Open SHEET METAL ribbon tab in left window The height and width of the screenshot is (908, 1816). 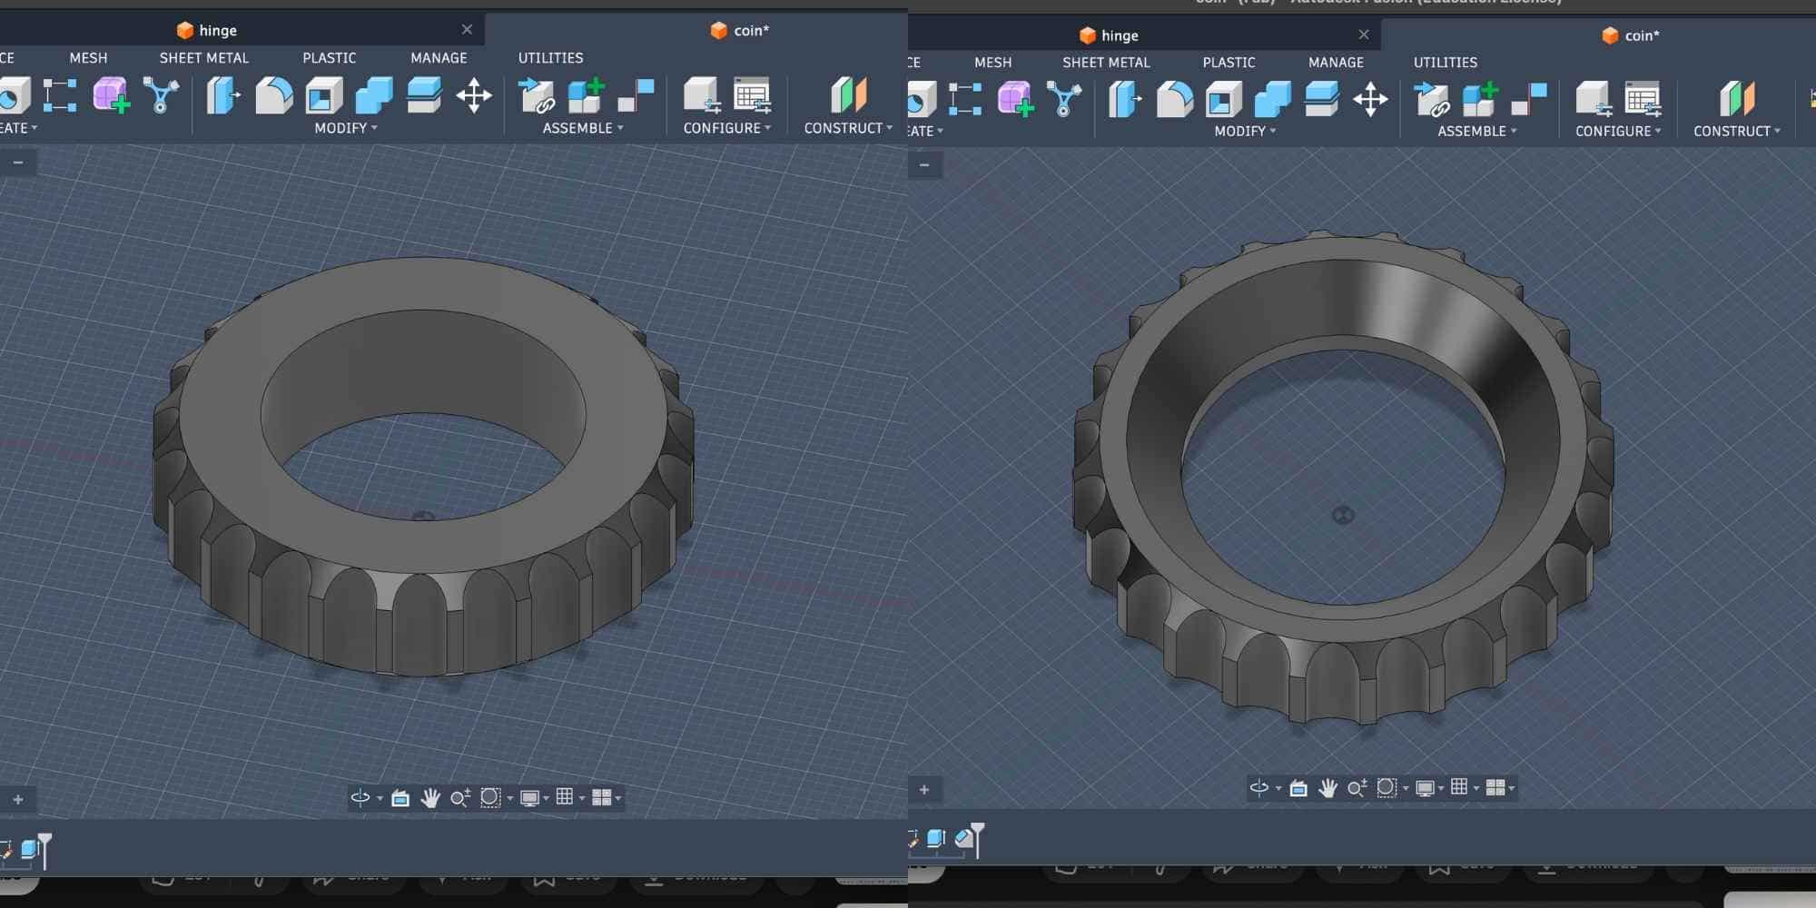click(204, 57)
